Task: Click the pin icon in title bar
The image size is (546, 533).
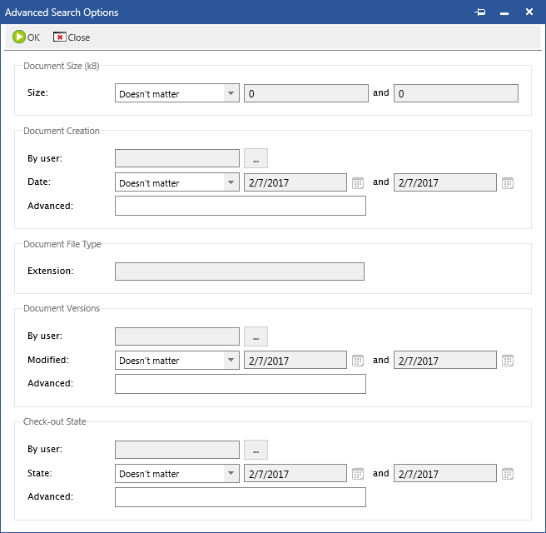Action: point(479,12)
